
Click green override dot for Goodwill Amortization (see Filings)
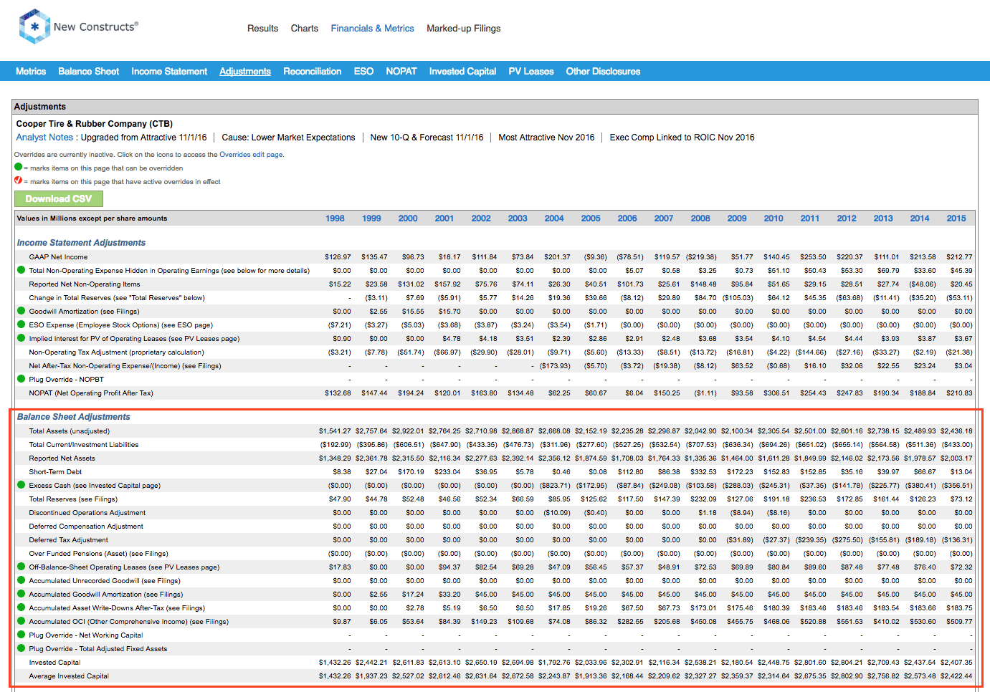coord(21,311)
